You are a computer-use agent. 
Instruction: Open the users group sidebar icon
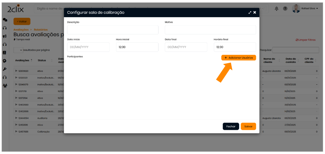click(5, 86)
